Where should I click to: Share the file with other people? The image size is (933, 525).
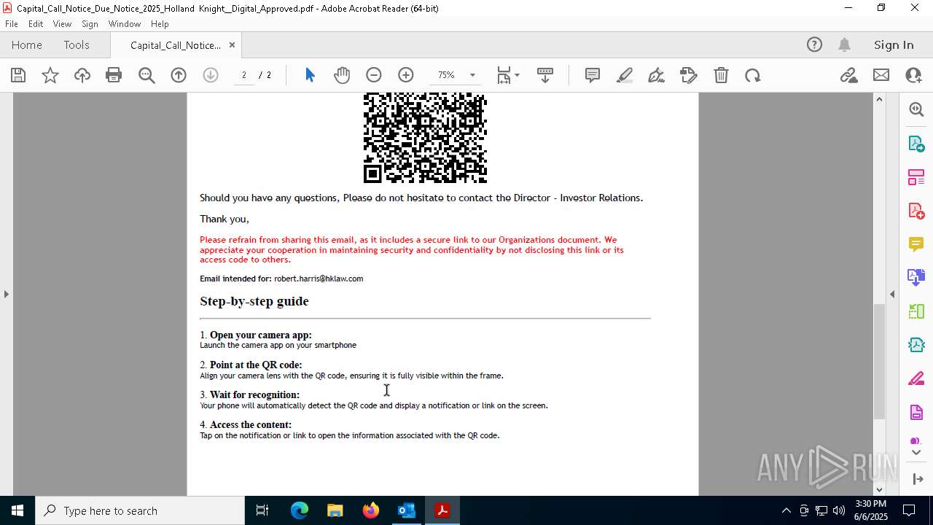pyautogui.click(x=913, y=75)
